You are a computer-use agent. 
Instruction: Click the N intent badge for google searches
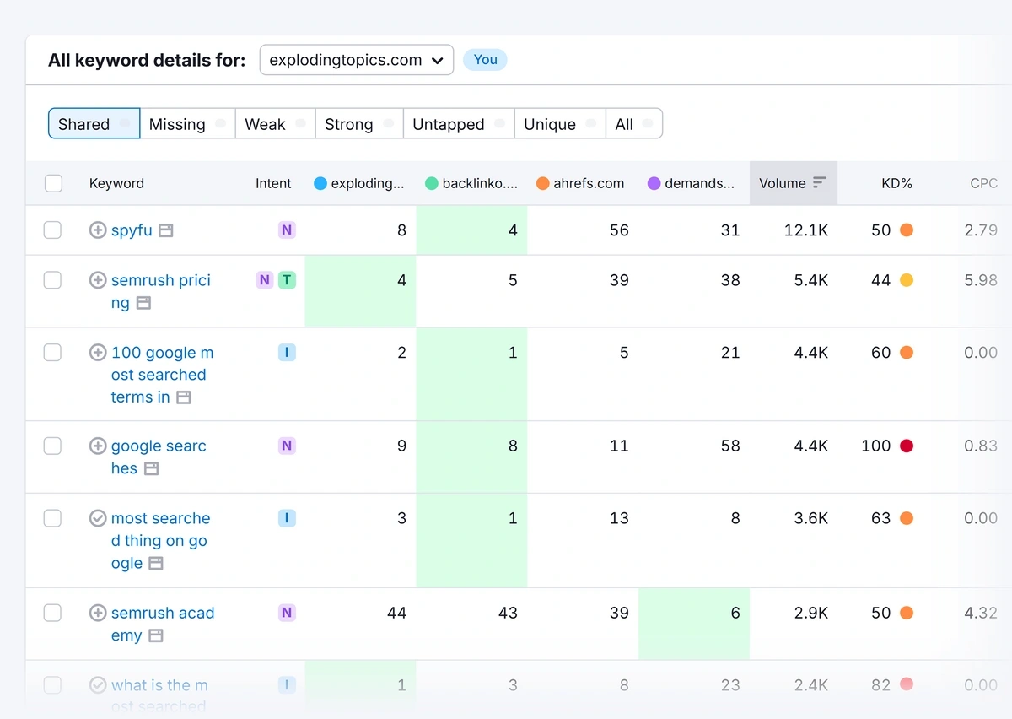(287, 446)
